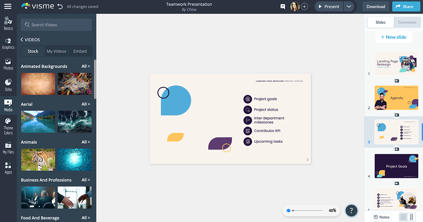Go back from Videos panel
Image resolution: width=423 pixels, height=222 pixels.
pyautogui.click(x=22, y=40)
